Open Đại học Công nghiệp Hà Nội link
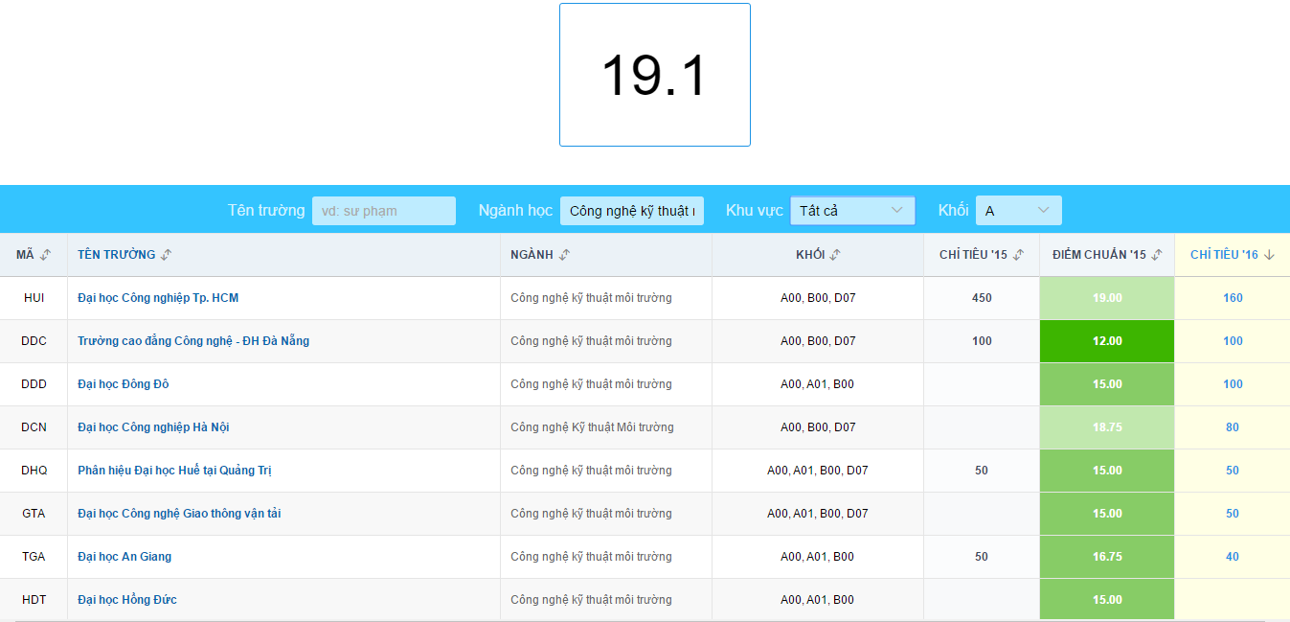This screenshot has width=1290, height=622. pyautogui.click(x=153, y=427)
